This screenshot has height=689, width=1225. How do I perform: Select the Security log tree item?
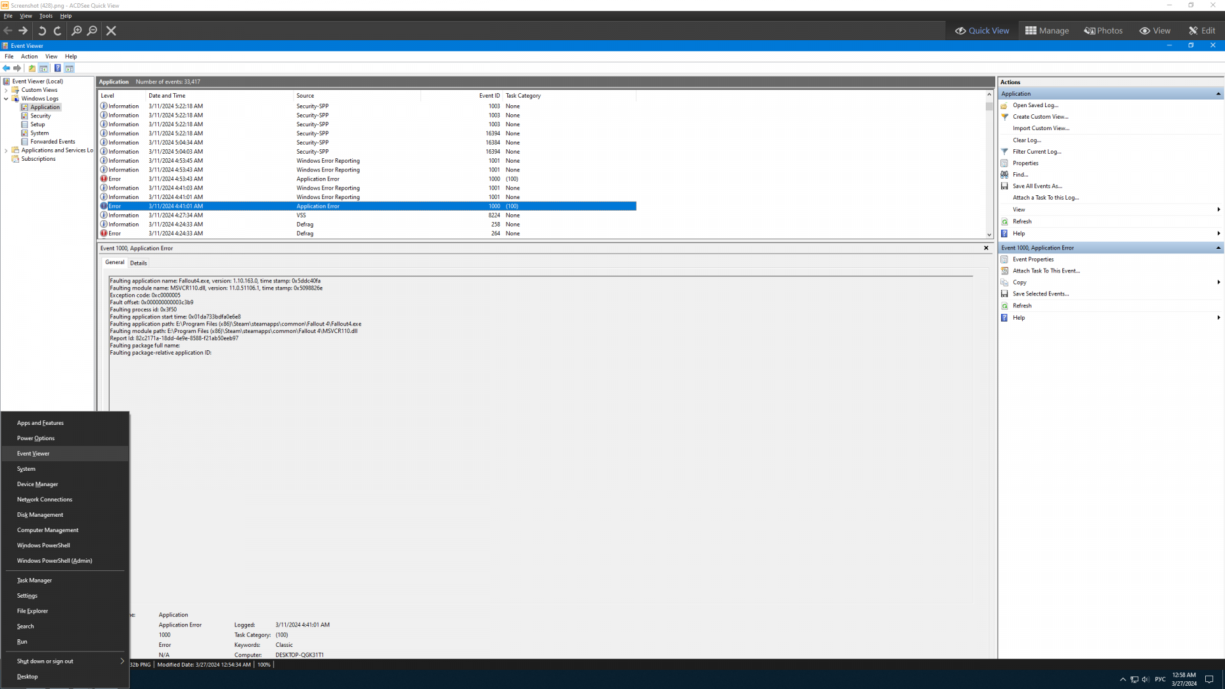tap(40, 116)
